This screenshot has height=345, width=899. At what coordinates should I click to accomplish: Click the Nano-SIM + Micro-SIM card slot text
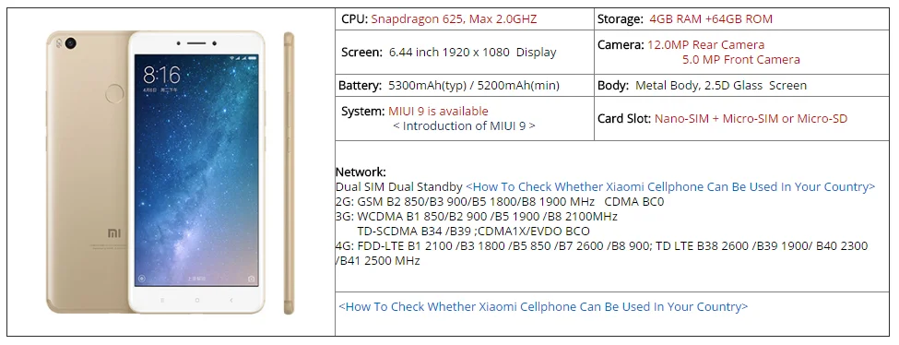[x=751, y=119]
